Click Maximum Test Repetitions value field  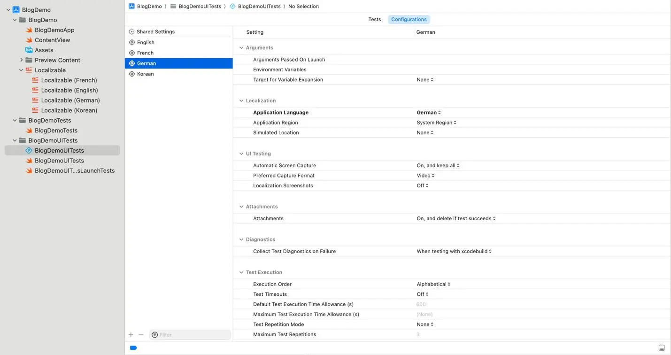click(418, 335)
